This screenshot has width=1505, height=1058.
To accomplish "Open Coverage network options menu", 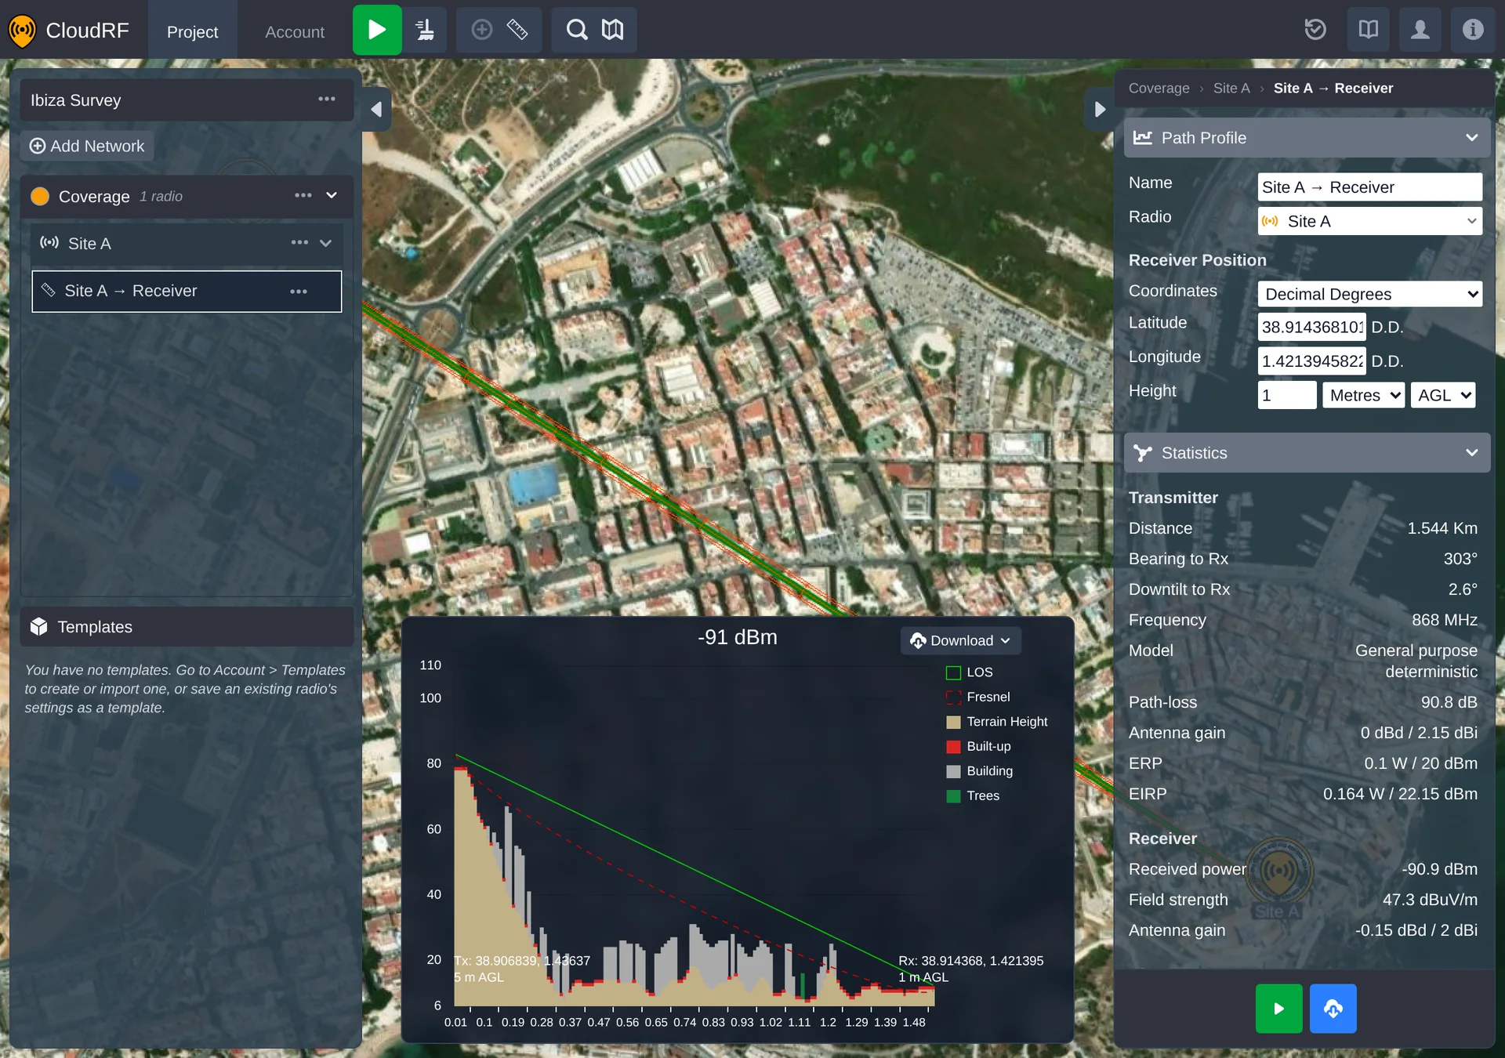I will tap(303, 196).
